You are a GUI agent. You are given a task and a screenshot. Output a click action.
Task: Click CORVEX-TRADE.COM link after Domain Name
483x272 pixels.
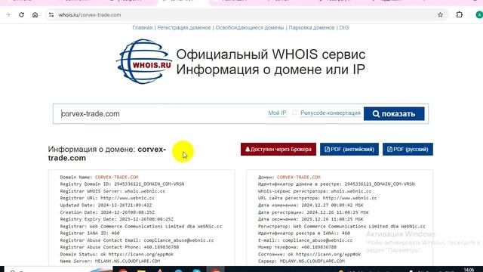[x=117, y=177]
